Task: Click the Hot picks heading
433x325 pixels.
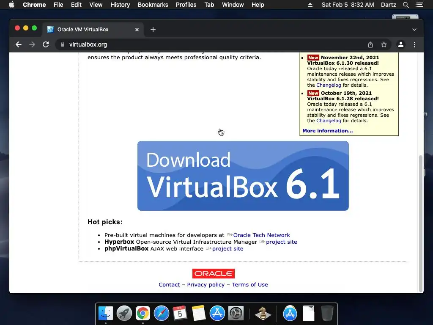Action: tap(105, 222)
